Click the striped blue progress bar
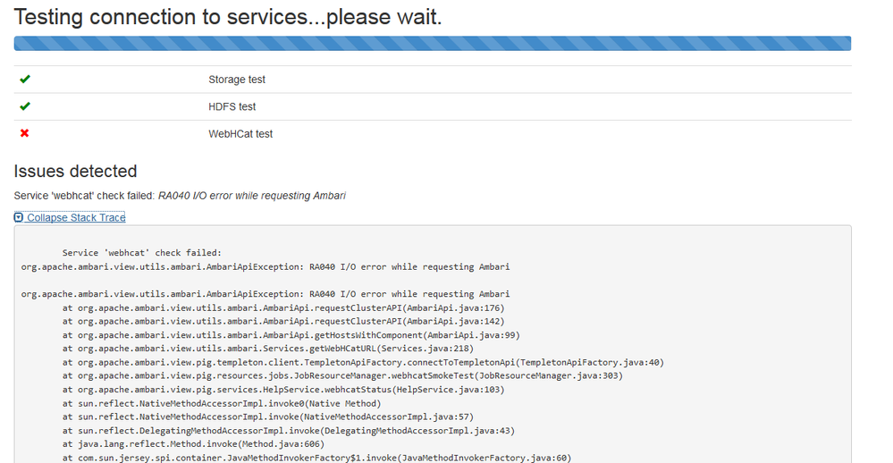 click(432, 43)
